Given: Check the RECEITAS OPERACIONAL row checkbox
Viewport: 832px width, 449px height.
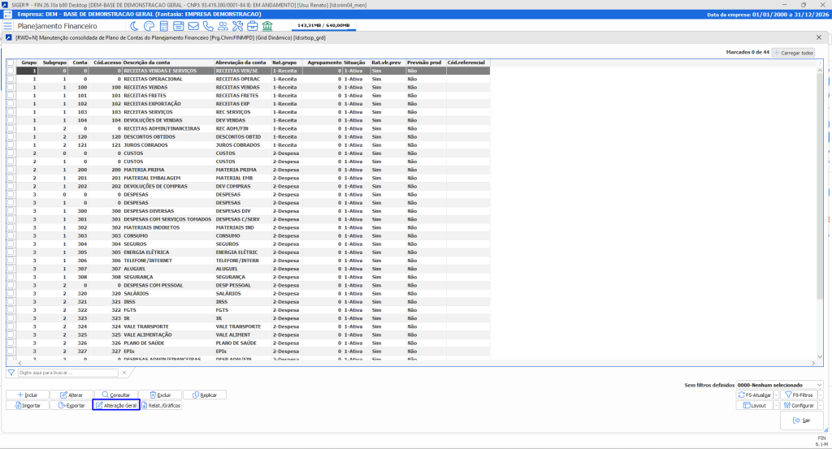Looking at the screenshot, I should pyautogui.click(x=11, y=79).
